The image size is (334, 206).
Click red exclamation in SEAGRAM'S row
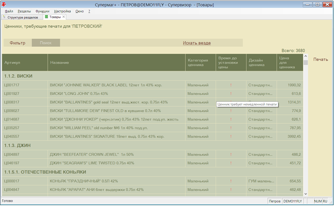[231, 163]
